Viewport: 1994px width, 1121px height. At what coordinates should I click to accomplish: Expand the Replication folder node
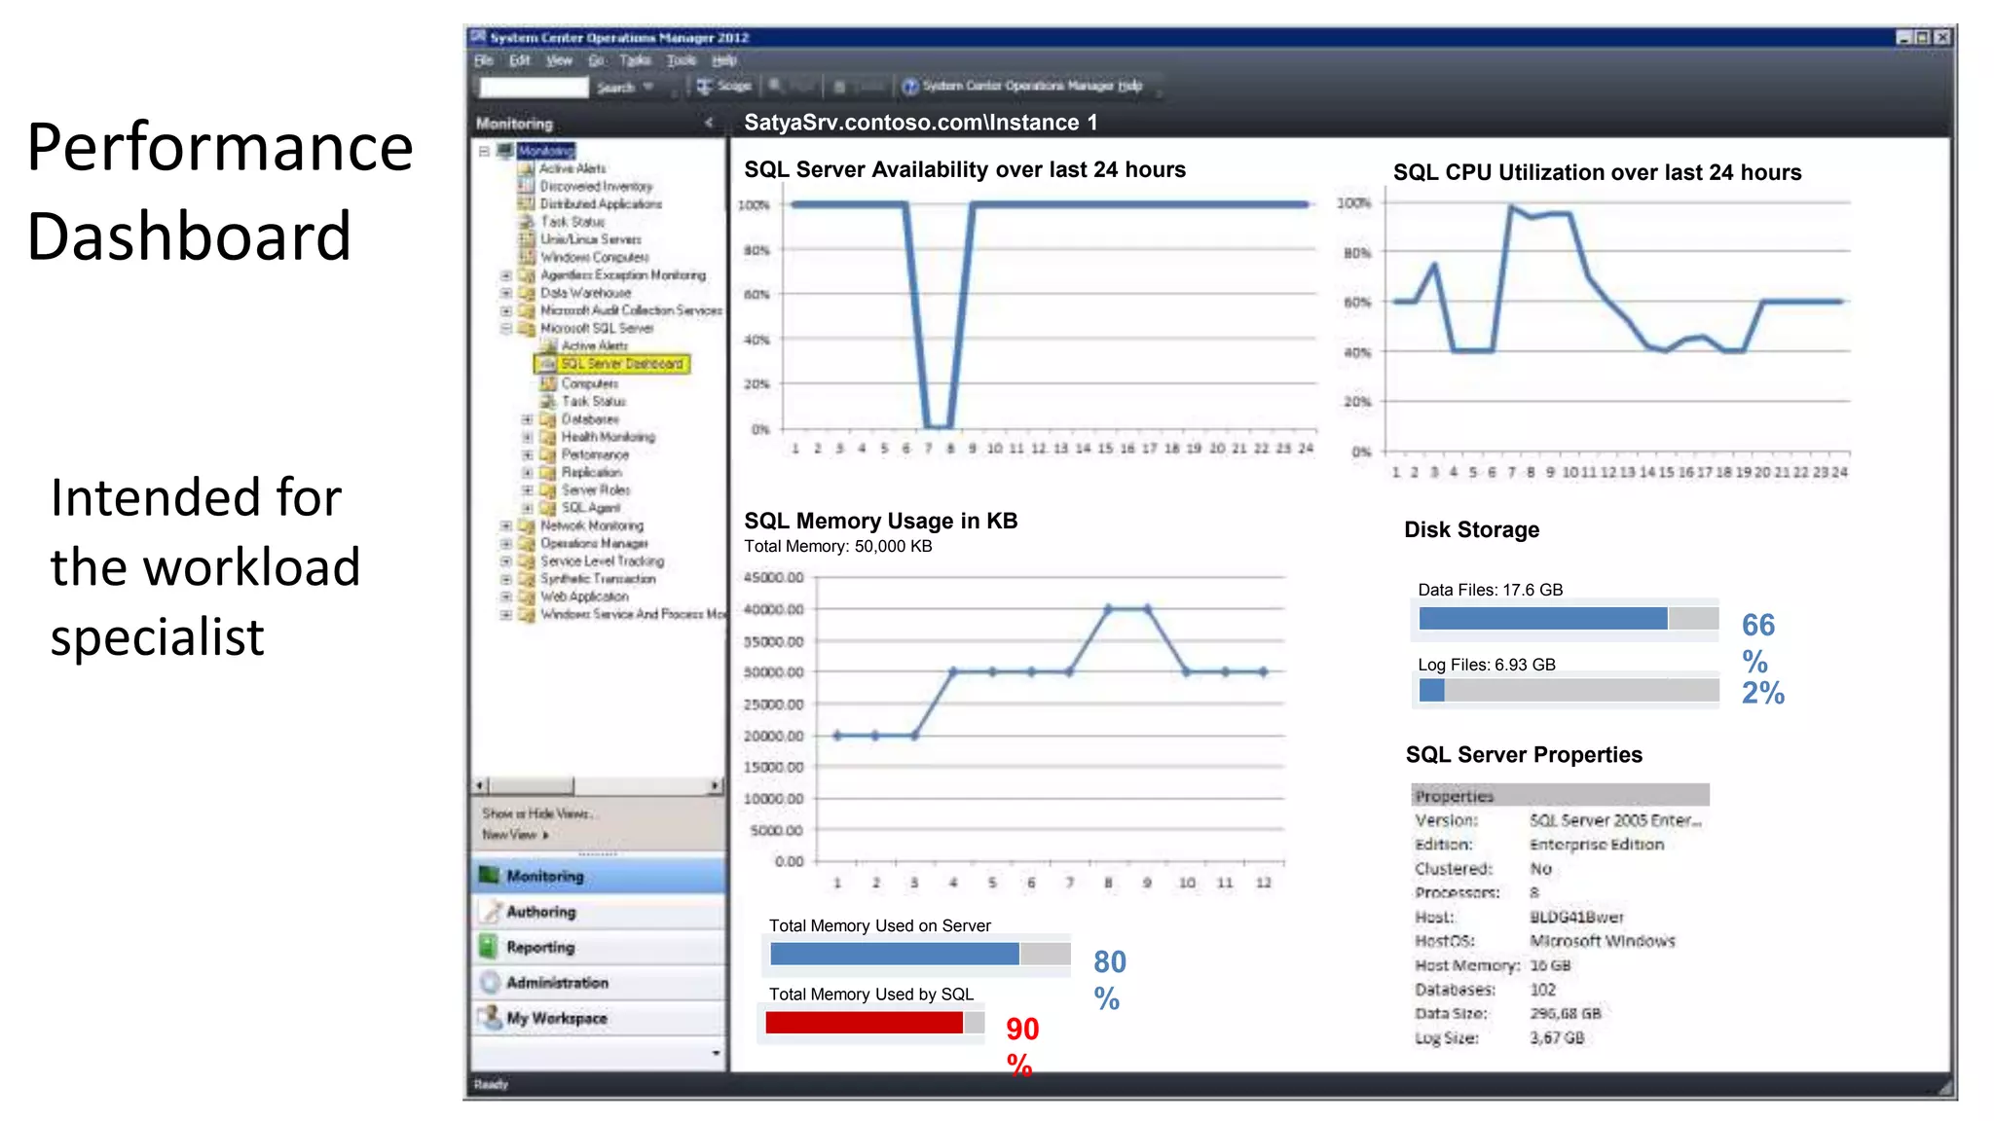tap(527, 473)
